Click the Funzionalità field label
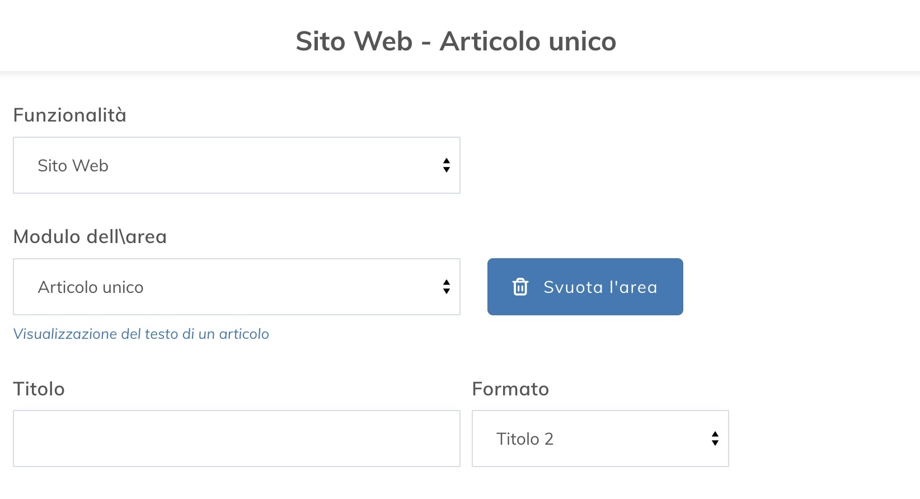The width and height of the screenshot is (920, 499). point(69,115)
